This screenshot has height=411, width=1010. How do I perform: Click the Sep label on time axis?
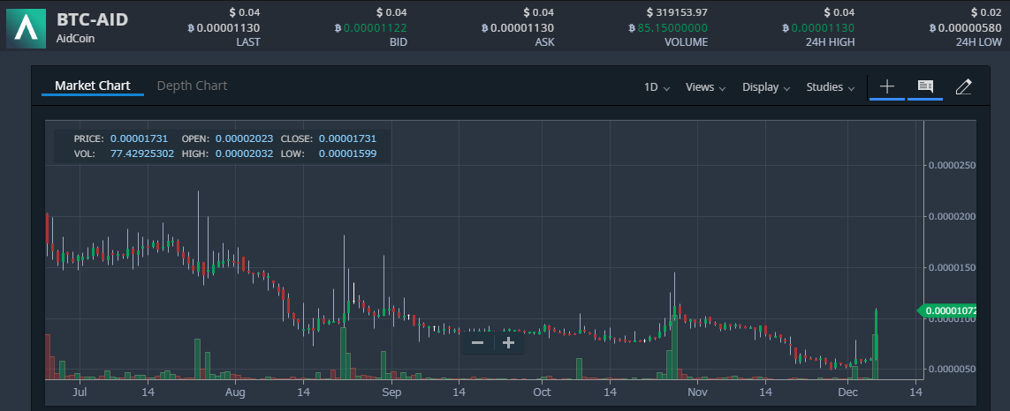(x=391, y=392)
